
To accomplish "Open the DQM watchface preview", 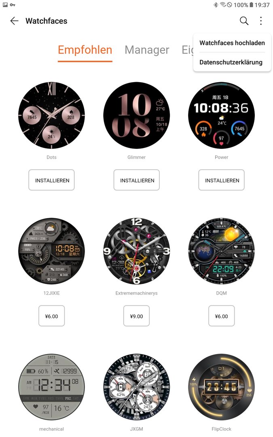I will click(222, 251).
